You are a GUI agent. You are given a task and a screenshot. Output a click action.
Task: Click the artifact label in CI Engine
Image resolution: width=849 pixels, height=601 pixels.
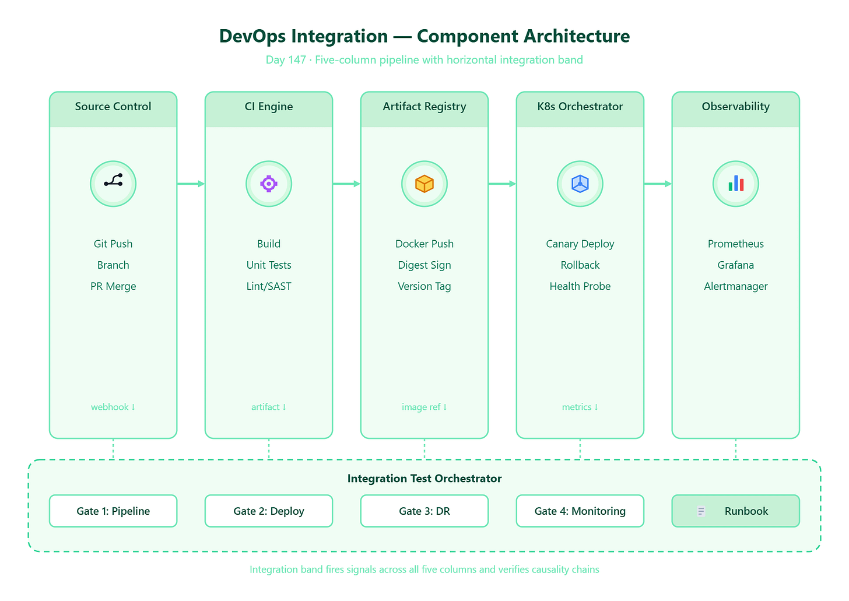(269, 407)
